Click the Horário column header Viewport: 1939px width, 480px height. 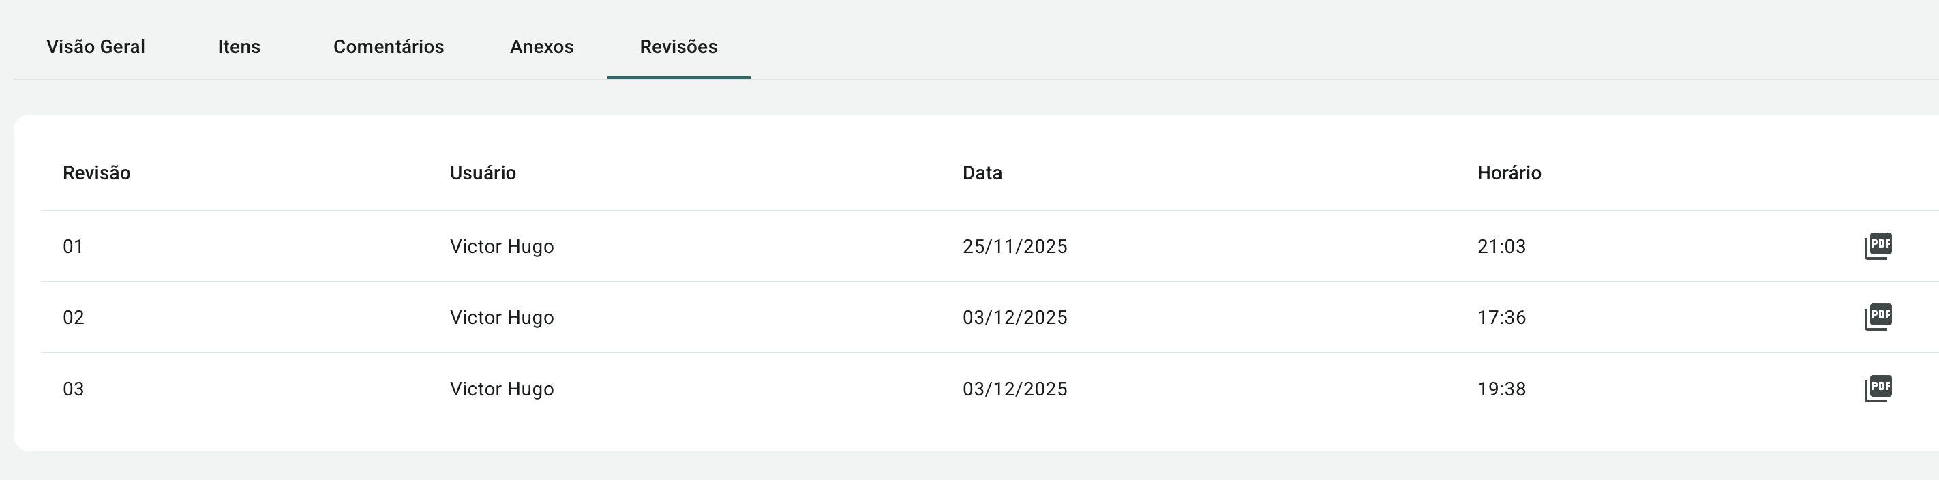tap(1508, 173)
